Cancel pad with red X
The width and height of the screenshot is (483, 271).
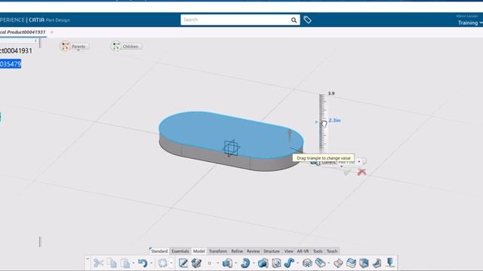pos(361,172)
